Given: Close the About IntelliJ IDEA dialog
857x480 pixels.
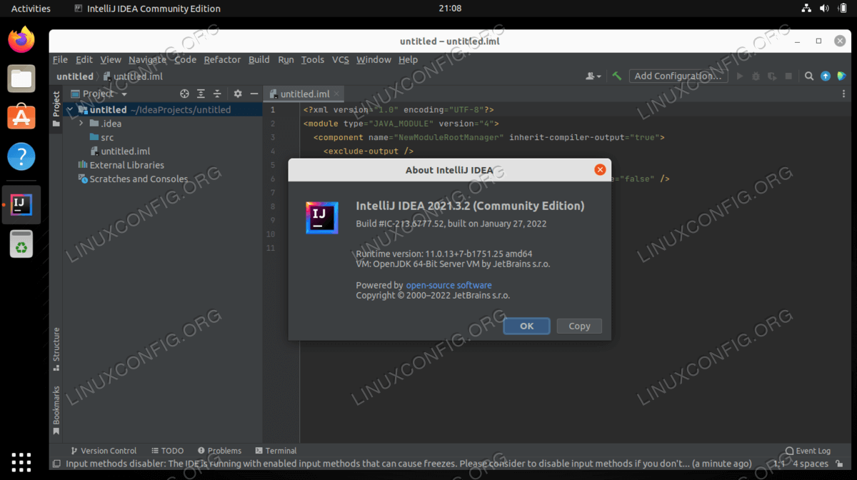Looking at the screenshot, I should tap(600, 169).
